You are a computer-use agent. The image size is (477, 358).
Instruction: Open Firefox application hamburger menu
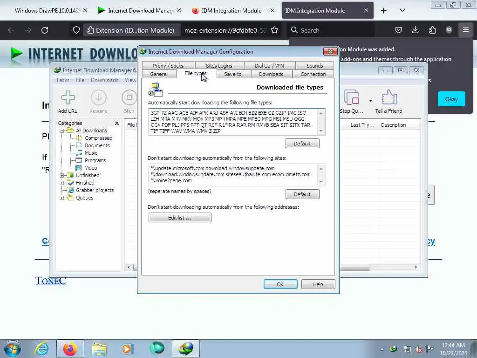466,30
